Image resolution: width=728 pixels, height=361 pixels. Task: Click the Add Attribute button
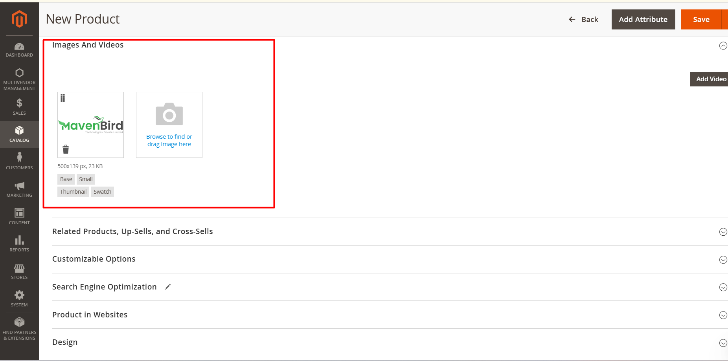point(643,19)
